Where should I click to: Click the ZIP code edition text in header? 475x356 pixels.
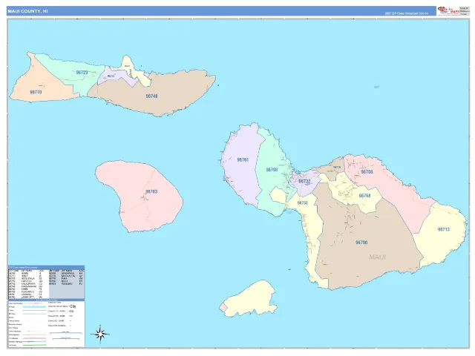pos(406,13)
